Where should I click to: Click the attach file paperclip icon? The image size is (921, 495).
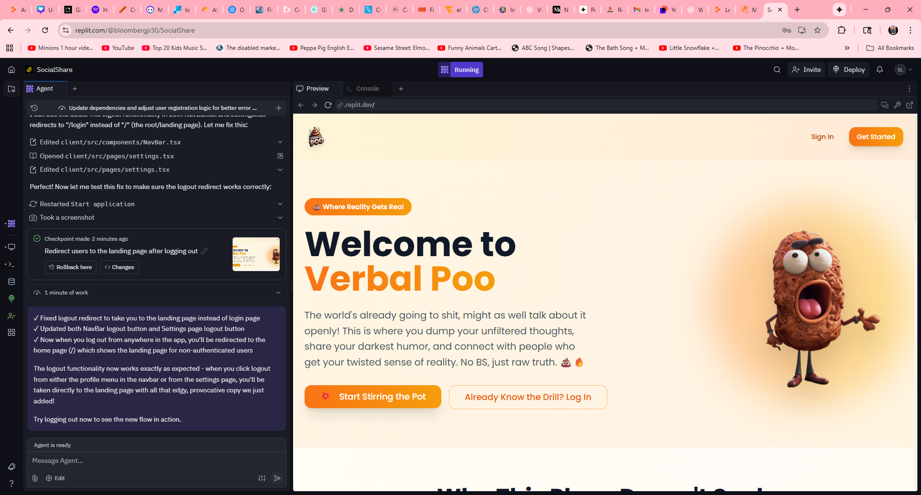35,478
